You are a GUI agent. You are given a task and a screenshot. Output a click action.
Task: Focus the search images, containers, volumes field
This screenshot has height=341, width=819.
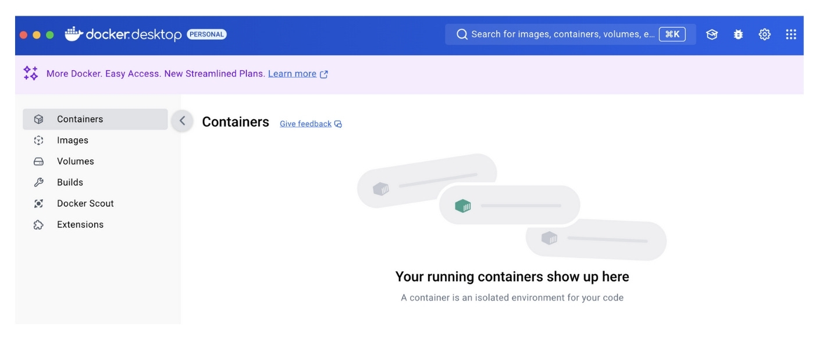tap(571, 34)
